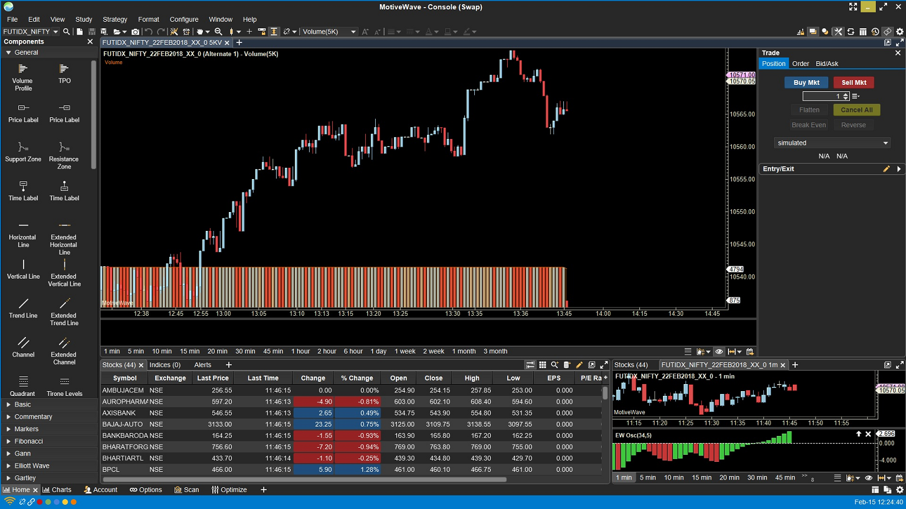Viewport: 906px width, 509px height.
Task: Select the Resistance Zone component
Action: coord(64,155)
